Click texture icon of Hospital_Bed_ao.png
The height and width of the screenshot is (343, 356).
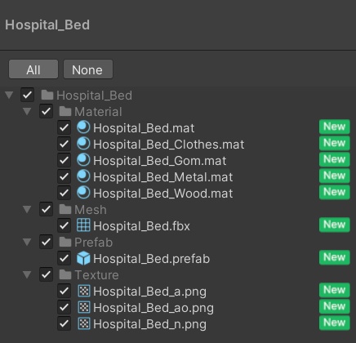pos(84,307)
